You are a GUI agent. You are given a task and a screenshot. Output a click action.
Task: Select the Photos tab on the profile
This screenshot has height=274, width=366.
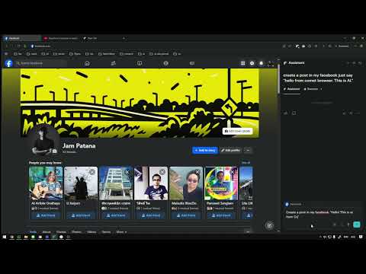(76, 232)
